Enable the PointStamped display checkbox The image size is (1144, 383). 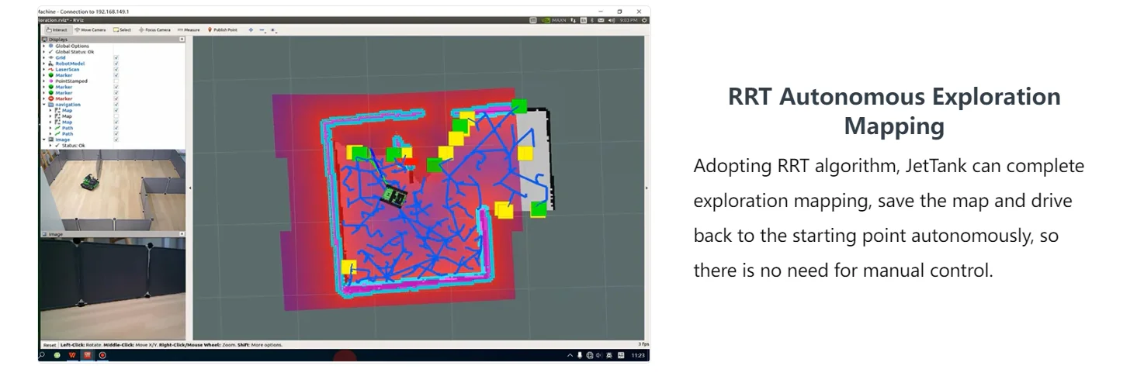tap(116, 81)
